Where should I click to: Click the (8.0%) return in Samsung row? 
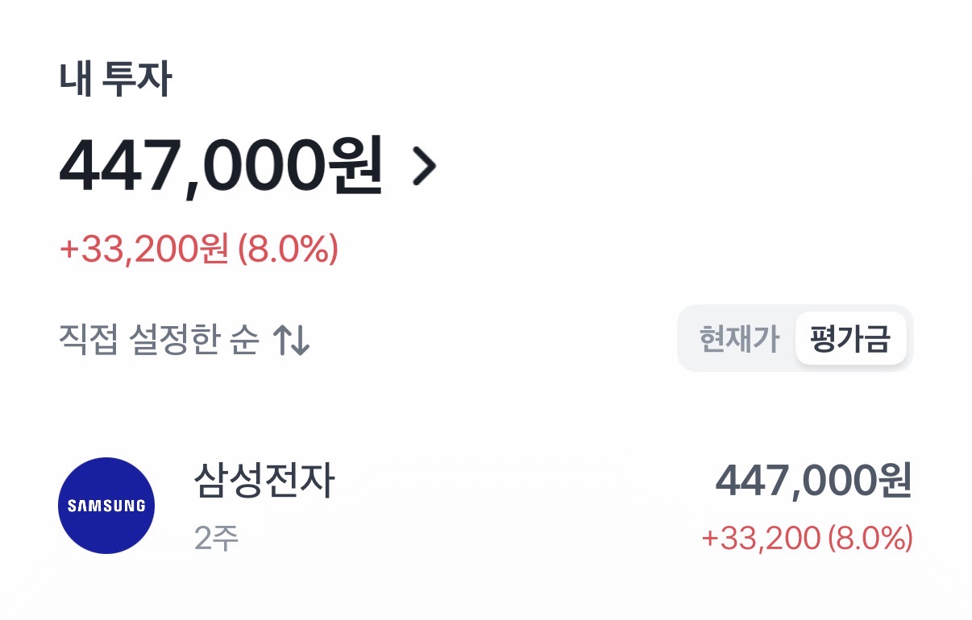[x=870, y=538]
